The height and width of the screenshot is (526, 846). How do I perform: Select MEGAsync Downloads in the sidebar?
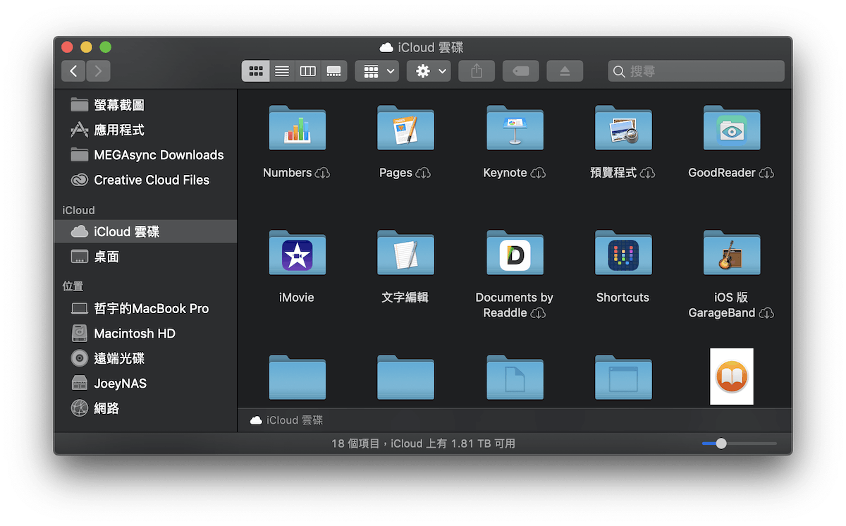point(145,155)
